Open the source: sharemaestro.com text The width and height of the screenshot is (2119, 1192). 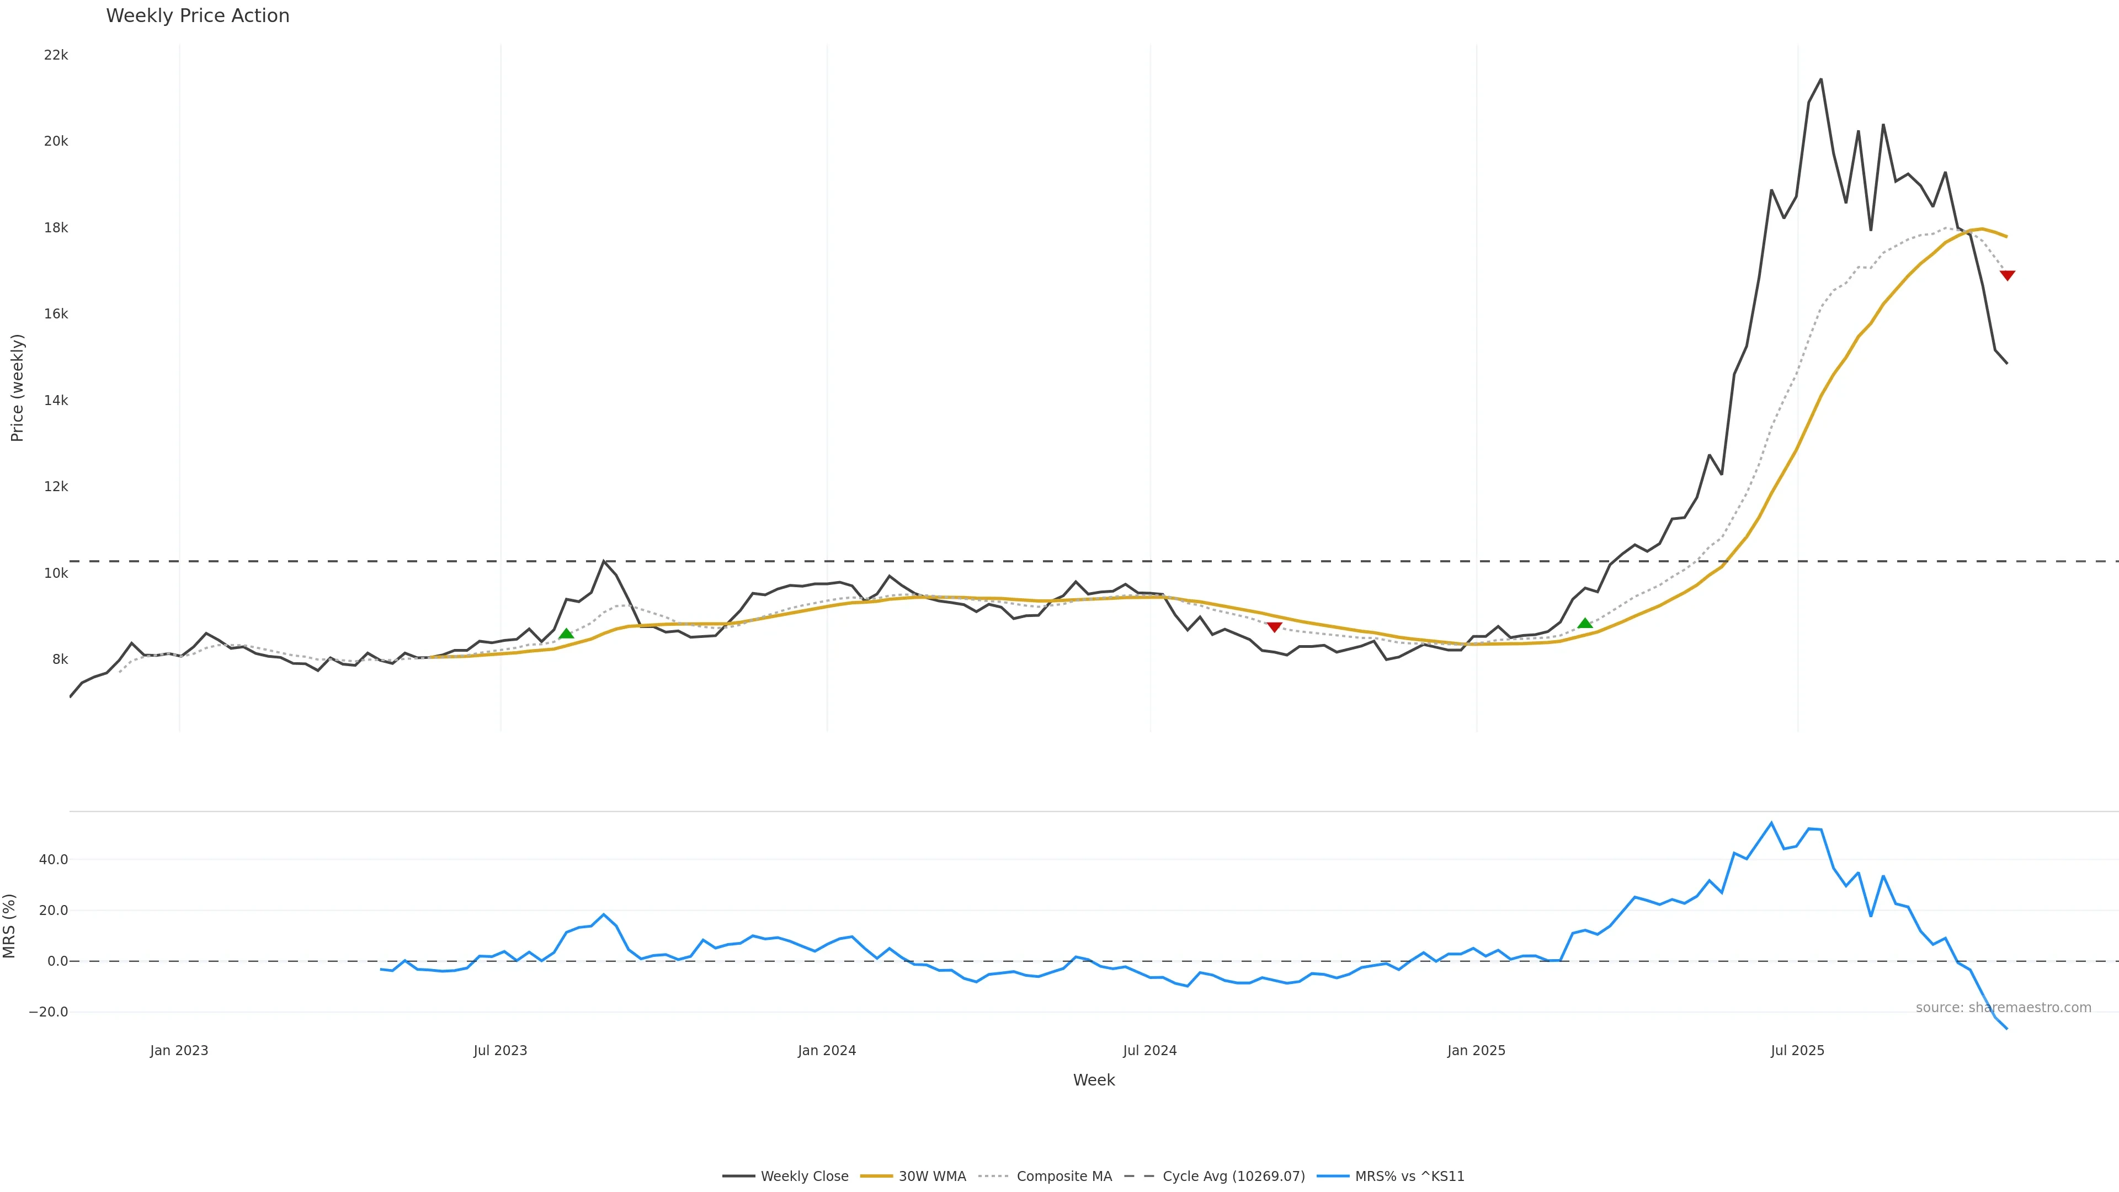point(2003,1008)
